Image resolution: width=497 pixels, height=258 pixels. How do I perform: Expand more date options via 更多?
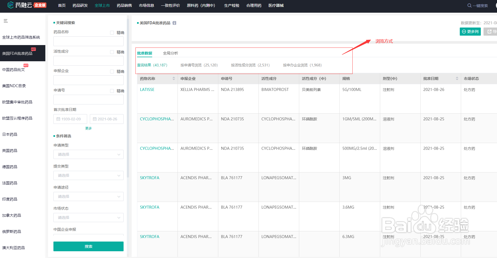(x=88, y=128)
